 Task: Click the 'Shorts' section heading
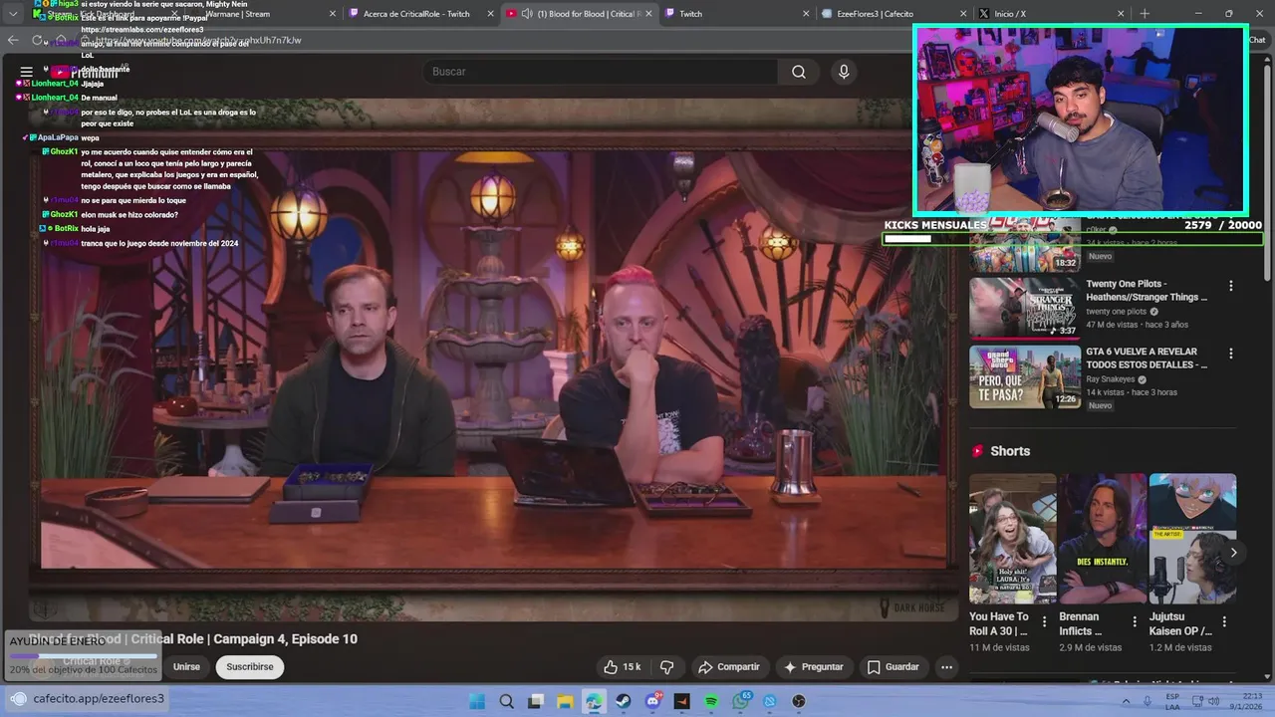pos(1010,451)
